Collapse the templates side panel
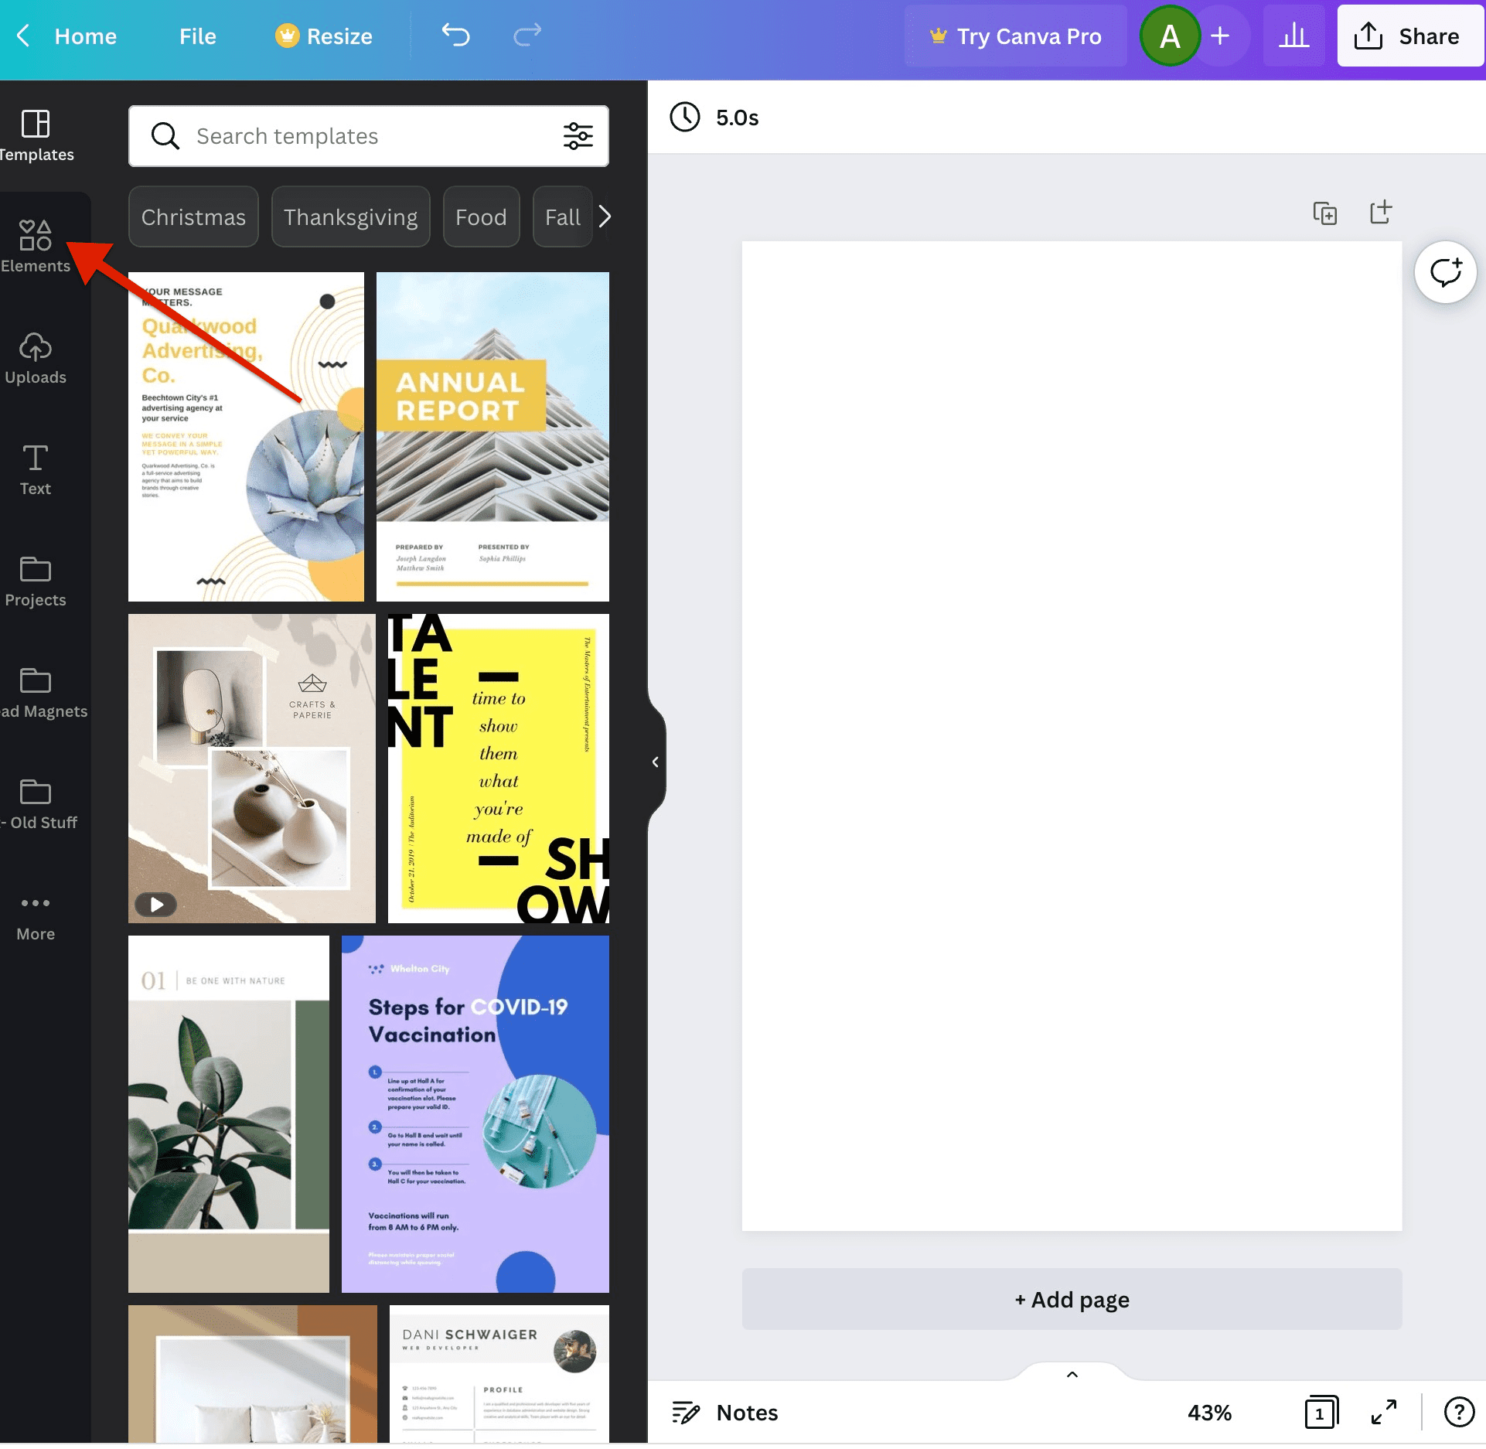This screenshot has height=1449, width=1486. [x=655, y=762]
